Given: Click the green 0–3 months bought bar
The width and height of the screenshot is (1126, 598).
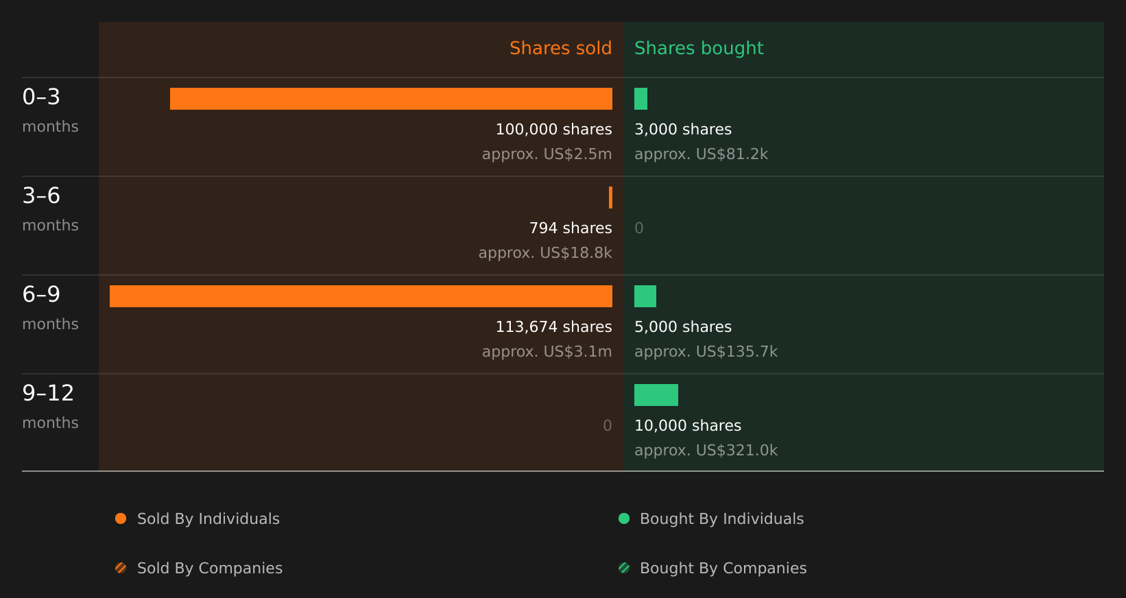Looking at the screenshot, I should [x=640, y=99].
